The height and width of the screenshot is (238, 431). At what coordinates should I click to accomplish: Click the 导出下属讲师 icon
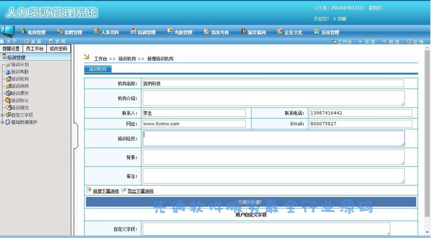tap(124, 190)
